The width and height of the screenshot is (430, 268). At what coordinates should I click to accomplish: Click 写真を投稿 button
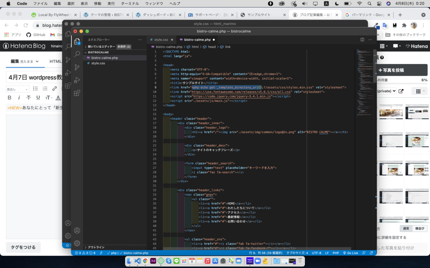click(402, 70)
